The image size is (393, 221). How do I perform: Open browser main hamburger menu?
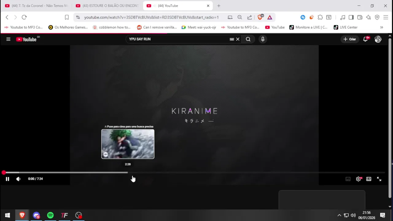[x=386, y=17]
